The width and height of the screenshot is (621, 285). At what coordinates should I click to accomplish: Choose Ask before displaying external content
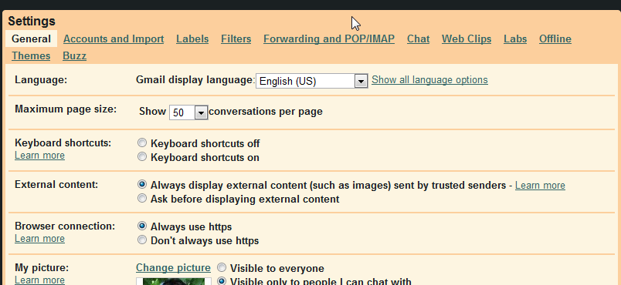pos(142,198)
